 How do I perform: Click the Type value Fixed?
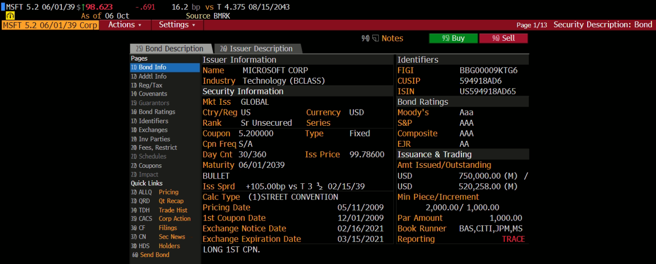(x=360, y=134)
